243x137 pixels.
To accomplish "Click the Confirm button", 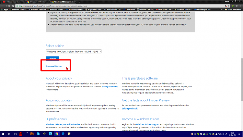I will click(52, 58).
